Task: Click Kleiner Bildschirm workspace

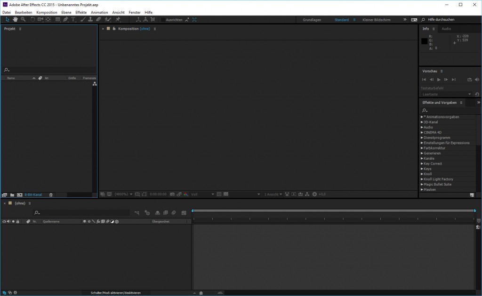Action: pos(377,20)
